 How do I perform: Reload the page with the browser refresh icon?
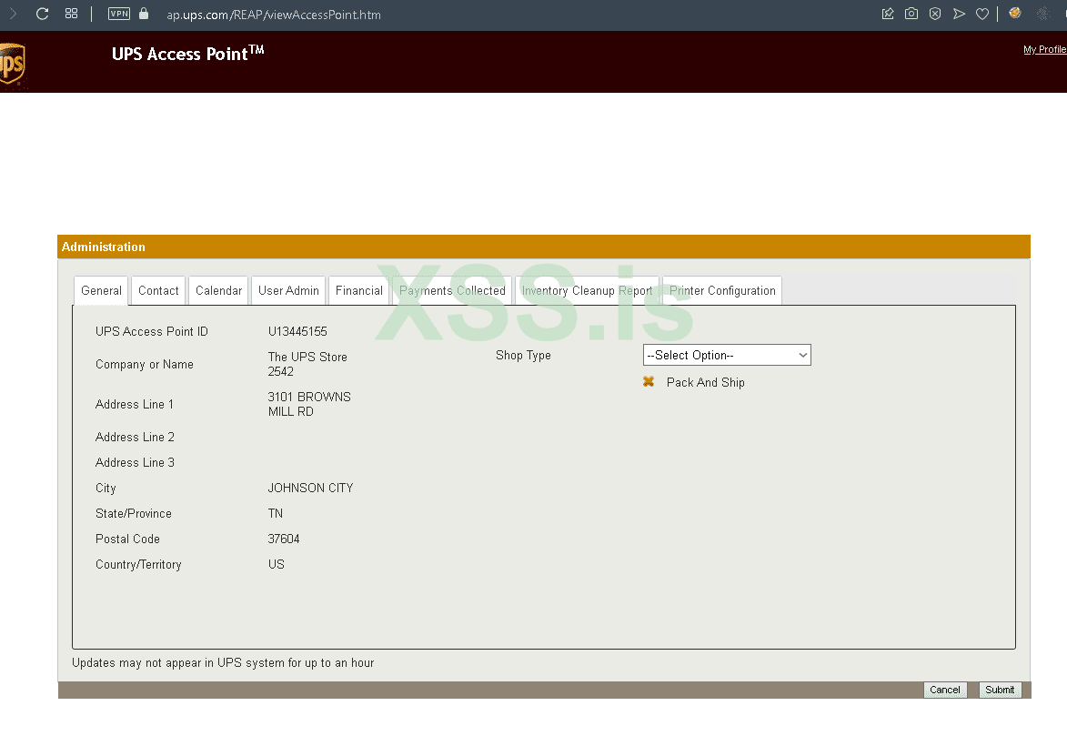pyautogui.click(x=42, y=14)
